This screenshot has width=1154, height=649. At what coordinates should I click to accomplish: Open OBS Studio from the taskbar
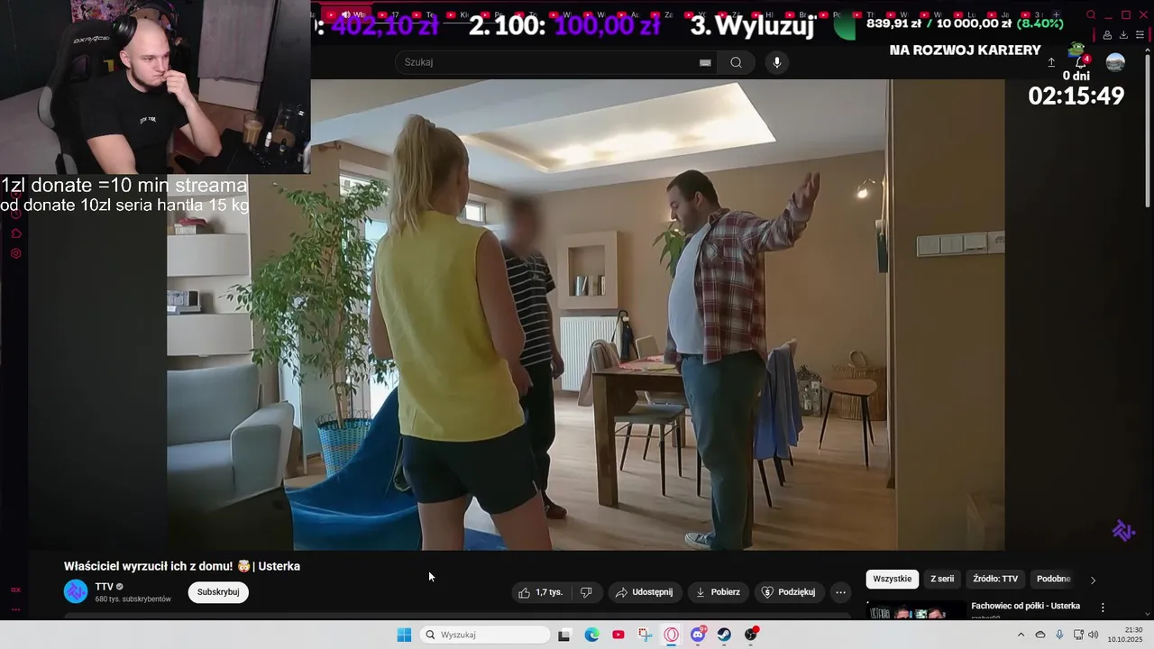click(751, 635)
